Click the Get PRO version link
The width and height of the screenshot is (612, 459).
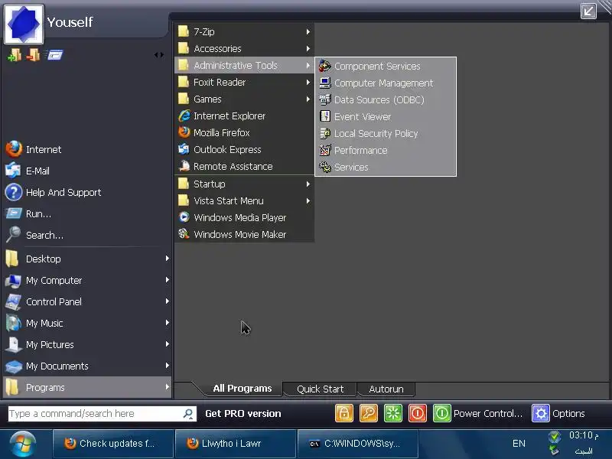(243, 413)
